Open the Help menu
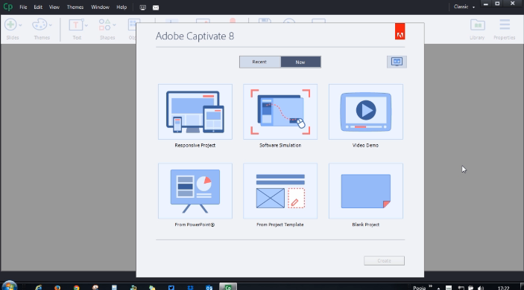The width and height of the screenshot is (524, 290). click(121, 7)
